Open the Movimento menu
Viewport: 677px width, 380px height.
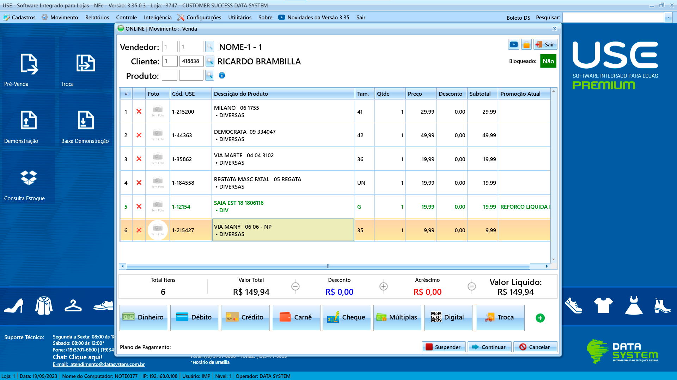coord(60,18)
